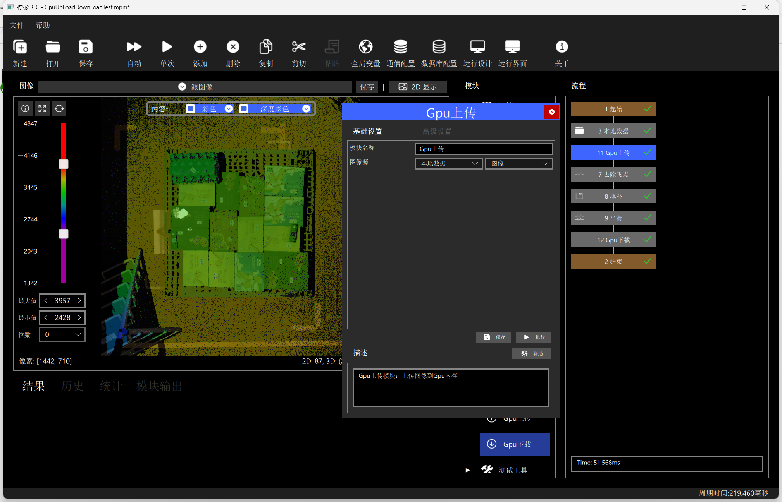Toggle the 彩色 content checkbox
Screen dimensions: 782x502
(190, 109)
